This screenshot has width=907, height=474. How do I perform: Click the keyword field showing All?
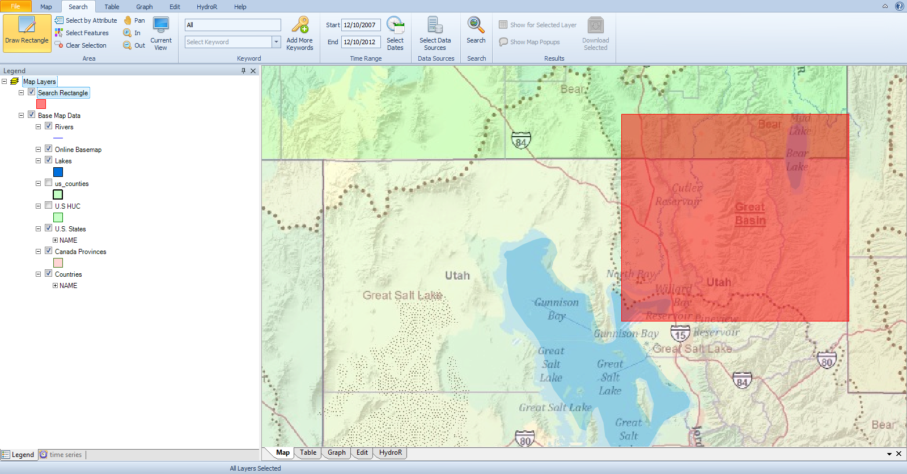pyautogui.click(x=233, y=25)
